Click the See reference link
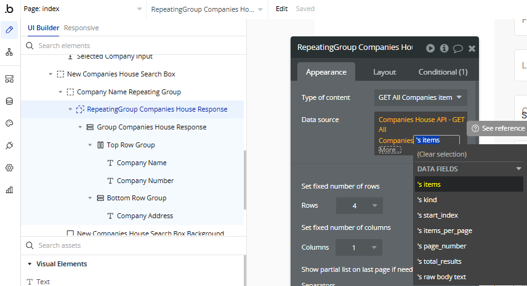Screen dimensions: 527x286 pyautogui.click(x=498, y=128)
